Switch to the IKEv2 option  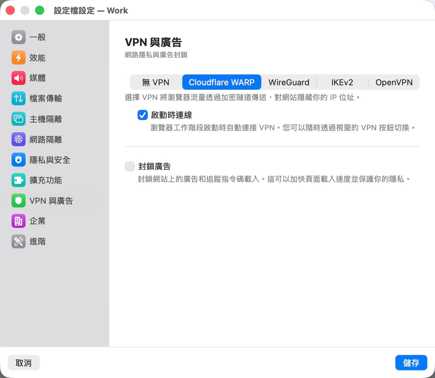click(342, 82)
